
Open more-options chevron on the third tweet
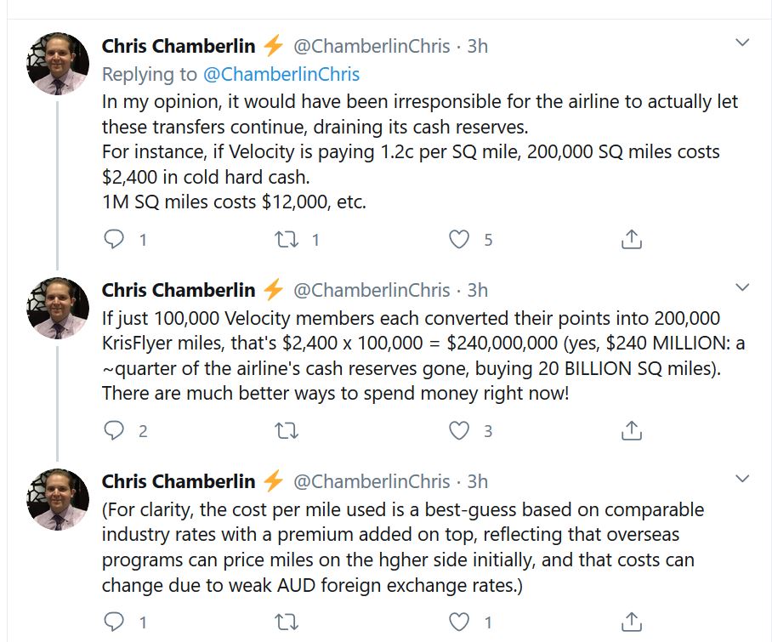tap(742, 478)
